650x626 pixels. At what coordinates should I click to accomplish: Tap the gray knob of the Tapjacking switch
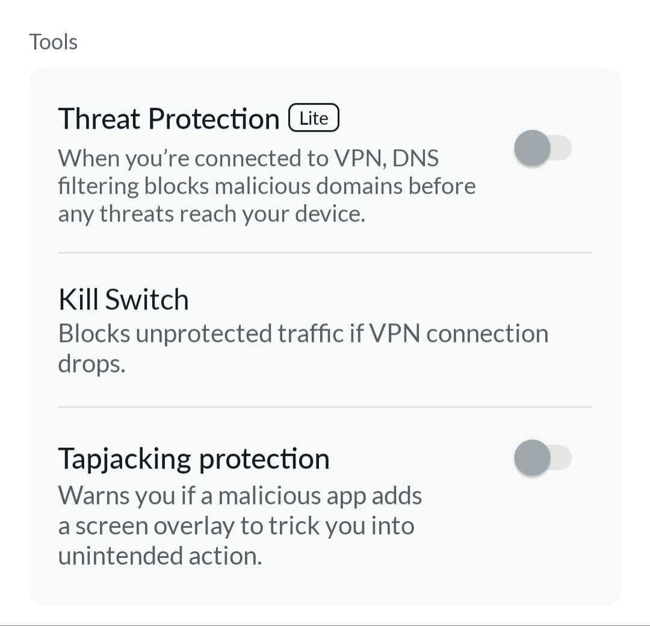coord(533,458)
